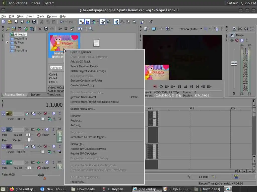This screenshot has height=192, width=257.
Task: Open Touch automation mode dropdown on track 2
Action: coord(54,135)
